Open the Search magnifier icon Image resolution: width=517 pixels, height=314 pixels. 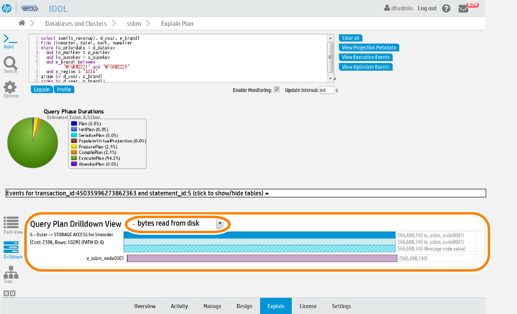11,64
